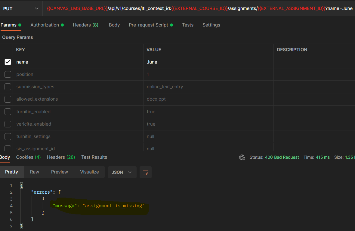355x231 pixels.
Task: Open the JSON response format dropdown
Action: [x=122, y=172]
